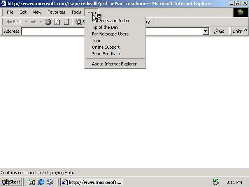Click the Go button arrow icon
Image resolution: width=249 pixels, height=187 pixels.
click(216, 31)
